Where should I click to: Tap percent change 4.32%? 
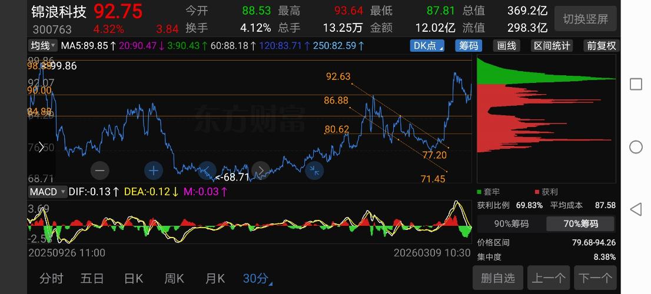(109, 29)
